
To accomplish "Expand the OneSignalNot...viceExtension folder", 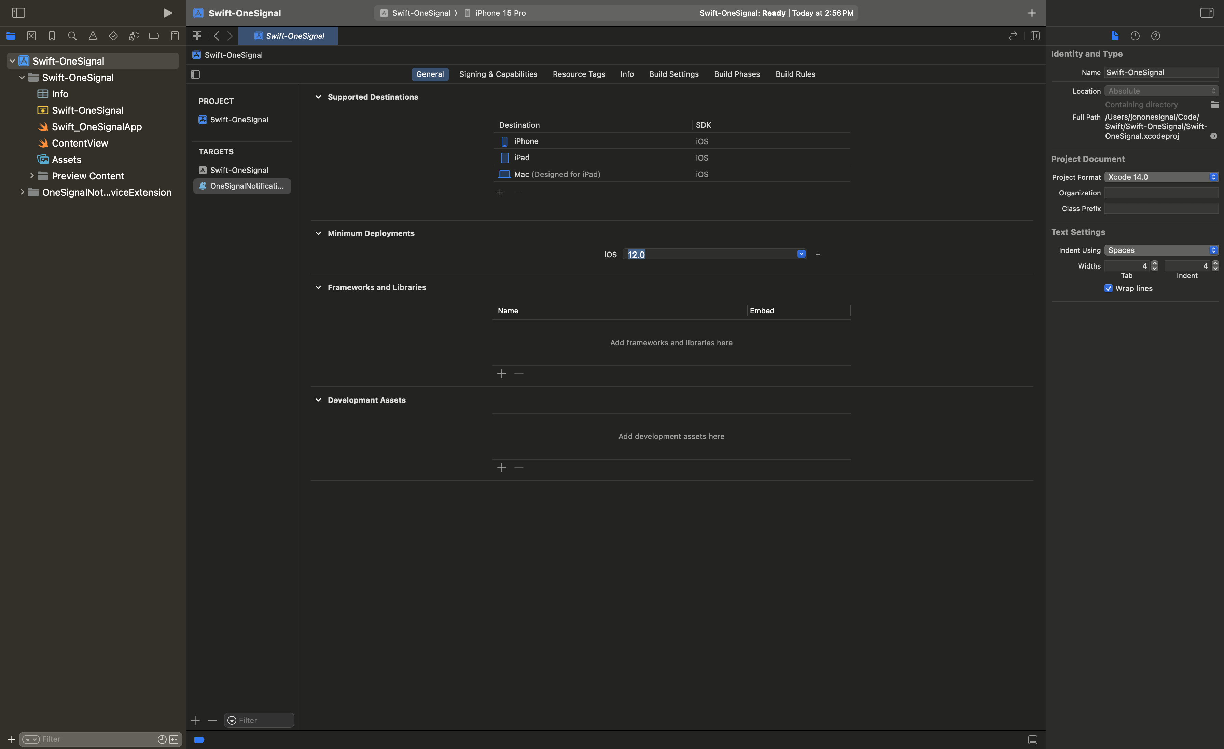I will pos(22,192).
